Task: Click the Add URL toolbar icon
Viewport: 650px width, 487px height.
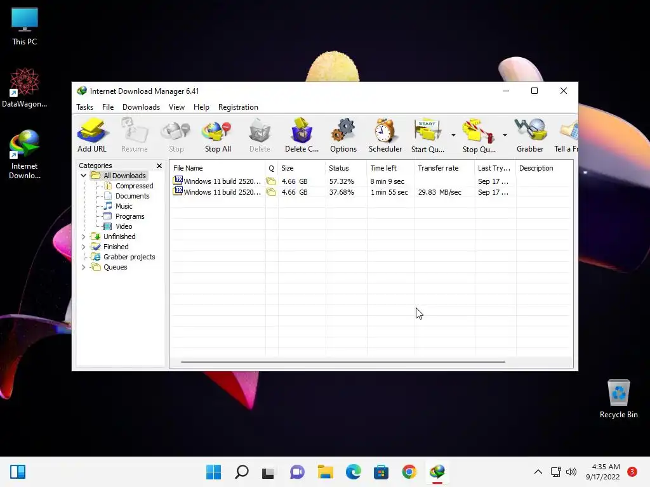Action: click(92, 136)
